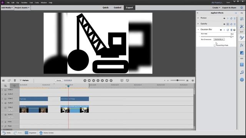Toggle Audio 2 track speaker icon
246x138 pixels.
5,103
